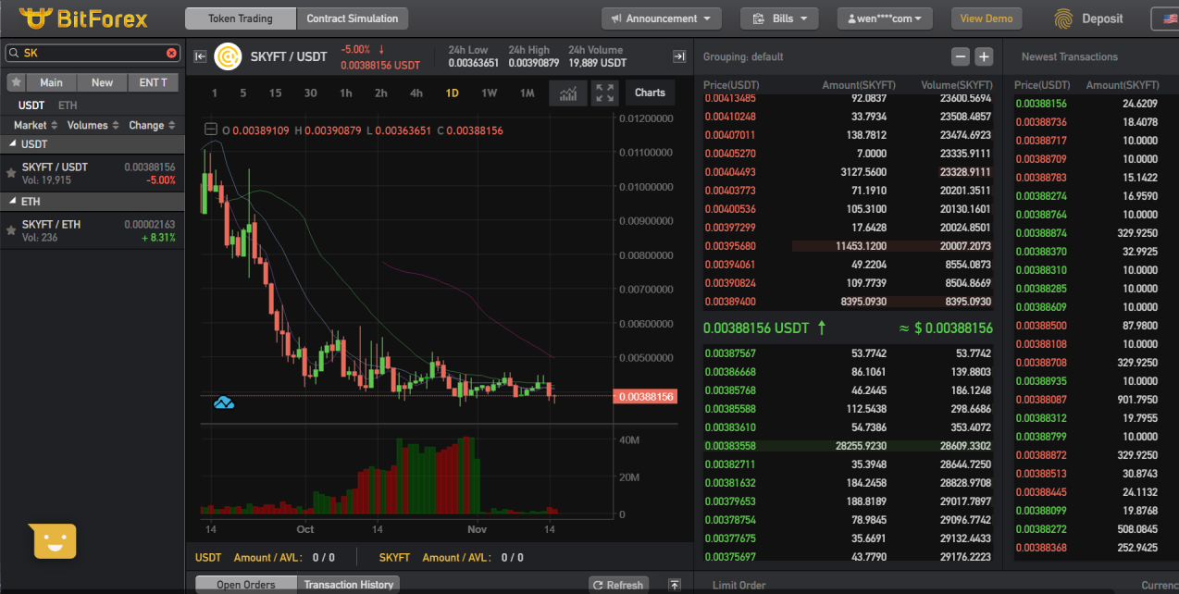Select the USDT quote currency tab
This screenshot has width=1179, height=594.
pos(31,105)
